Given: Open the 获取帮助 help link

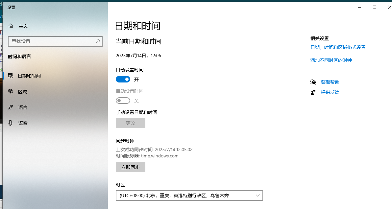Looking at the screenshot, I should coord(330,82).
